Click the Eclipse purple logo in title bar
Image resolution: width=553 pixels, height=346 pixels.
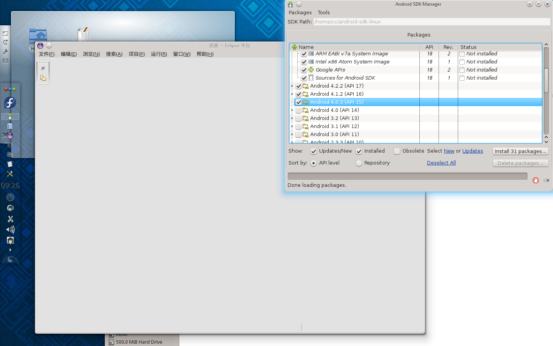(40, 46)
